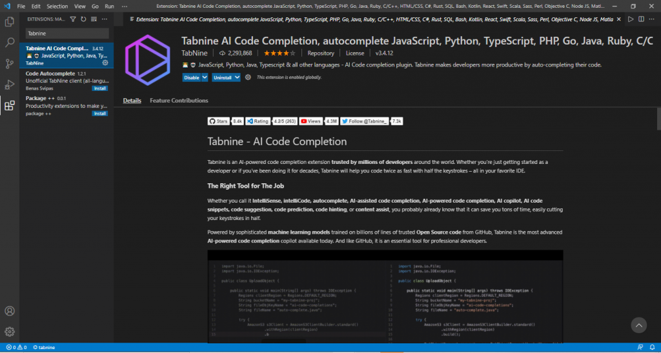This screenshot has height=353, width=661.
Task: Click the Rating badge in readme
Action: [x=258, y=121]
